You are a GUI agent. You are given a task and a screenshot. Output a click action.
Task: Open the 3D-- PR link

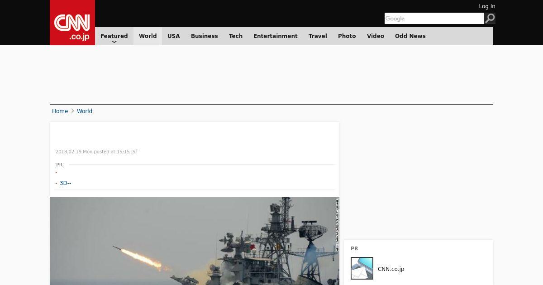tap(66, 183)
